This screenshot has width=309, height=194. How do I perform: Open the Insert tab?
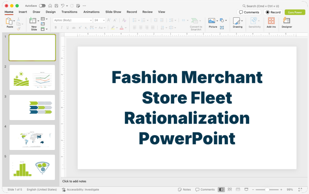pos(23,12)
